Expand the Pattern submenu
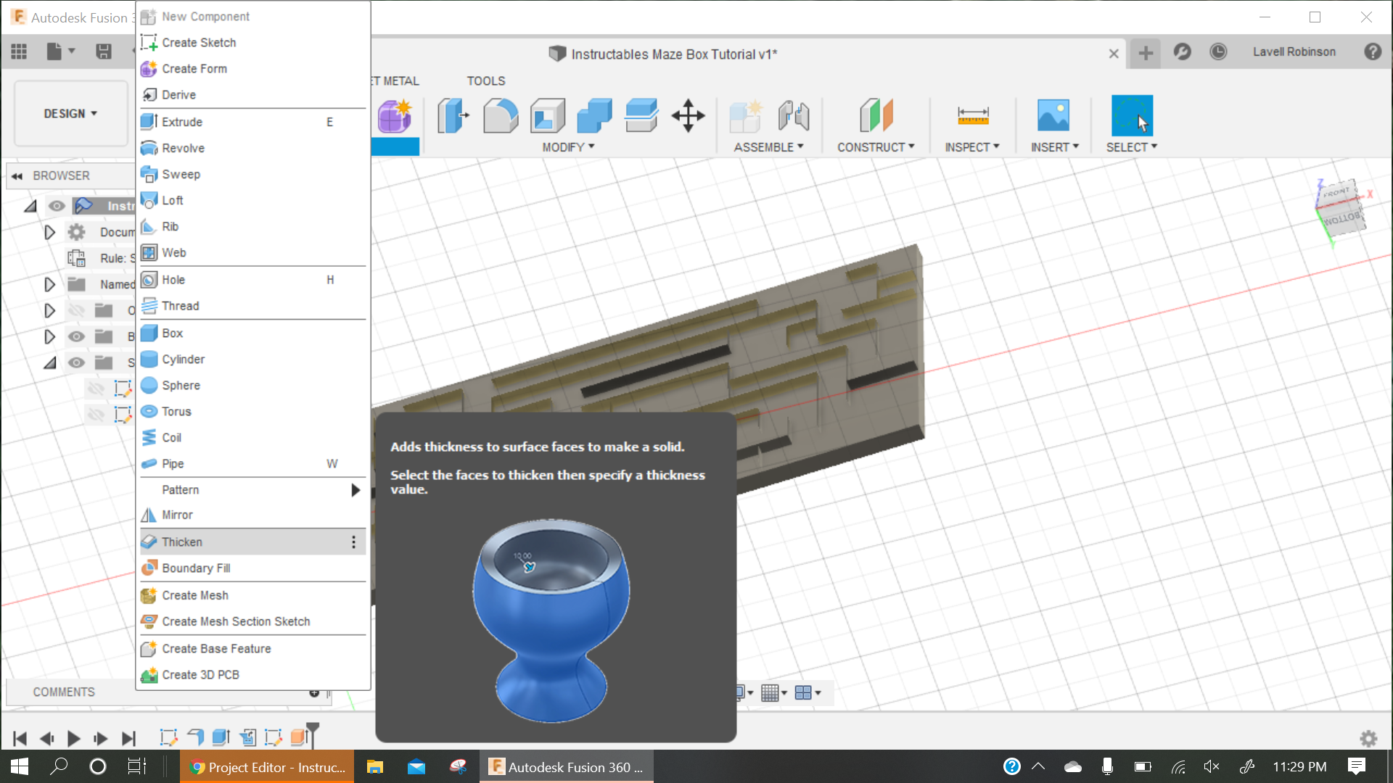1393x783 pixels. (252, 490)
